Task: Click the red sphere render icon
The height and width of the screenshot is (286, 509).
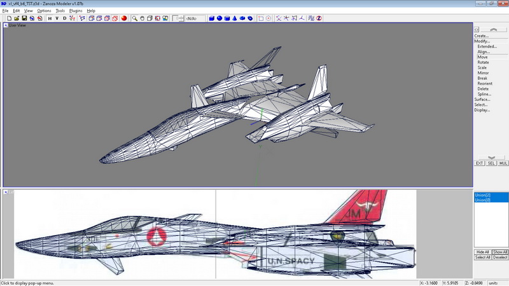Action: click(124, 18)
